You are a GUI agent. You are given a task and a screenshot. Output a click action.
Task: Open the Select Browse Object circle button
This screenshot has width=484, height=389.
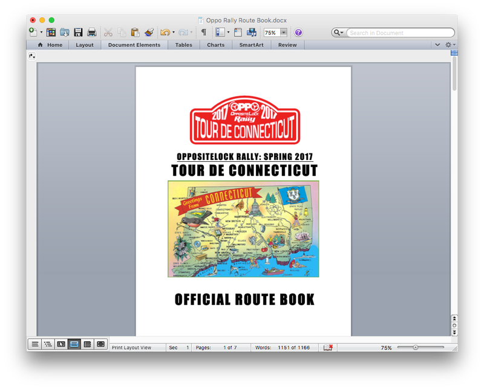point(454,326)
